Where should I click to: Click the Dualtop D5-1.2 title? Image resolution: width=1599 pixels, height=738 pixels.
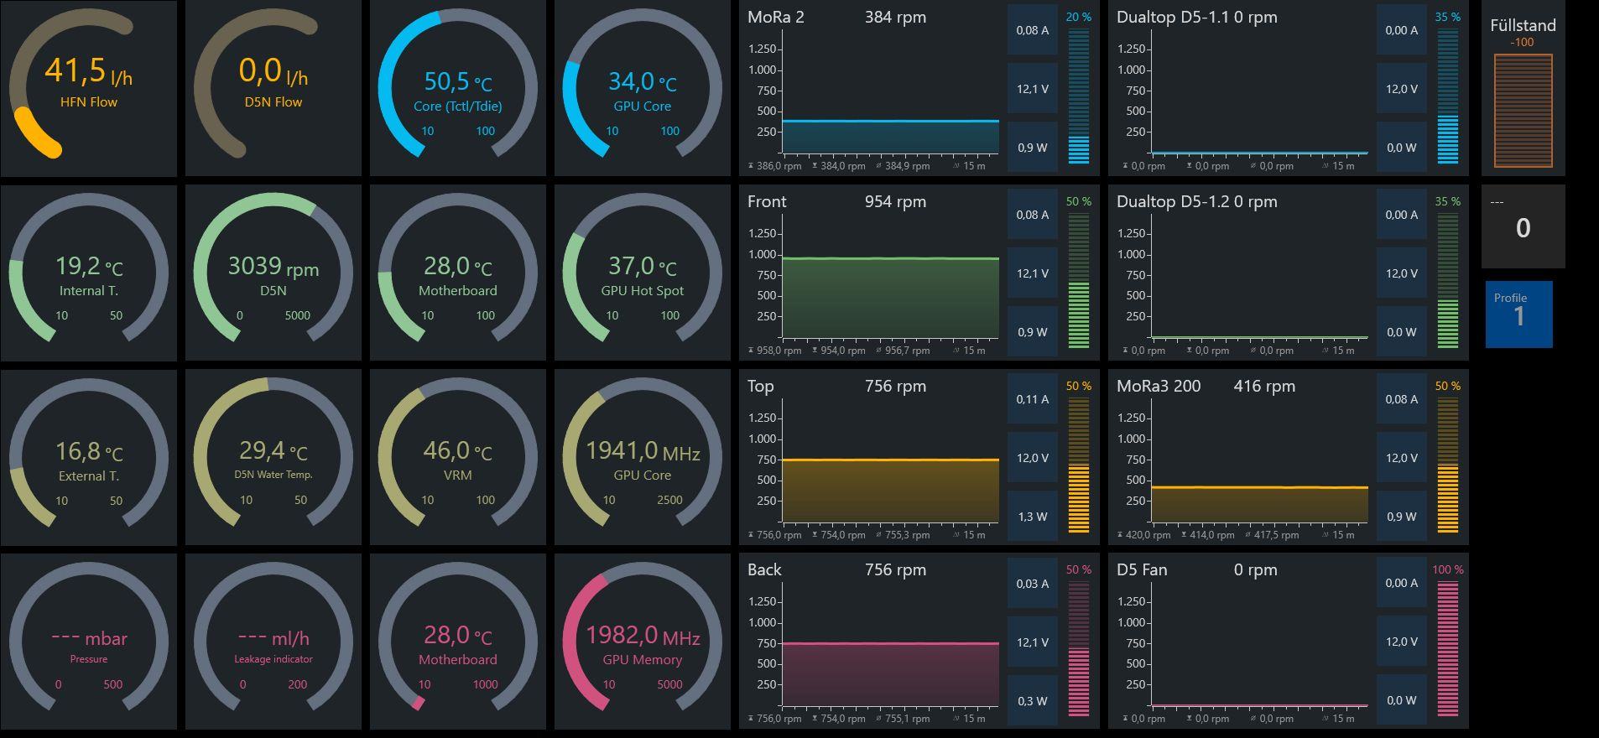[x=1173, y=202]
